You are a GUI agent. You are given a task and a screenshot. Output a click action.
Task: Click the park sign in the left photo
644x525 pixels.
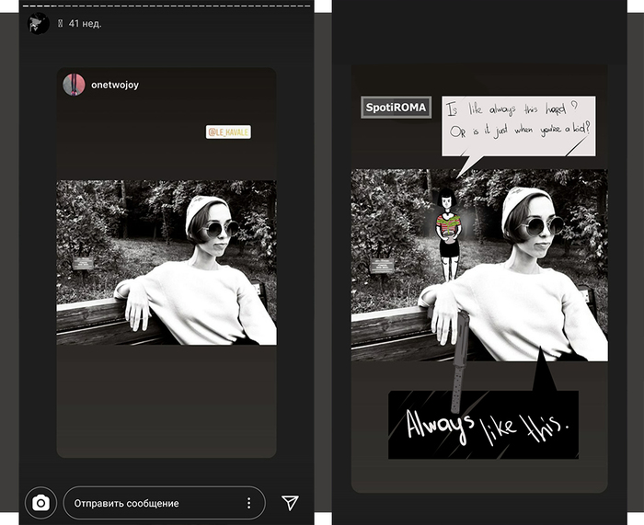point(84,263)
